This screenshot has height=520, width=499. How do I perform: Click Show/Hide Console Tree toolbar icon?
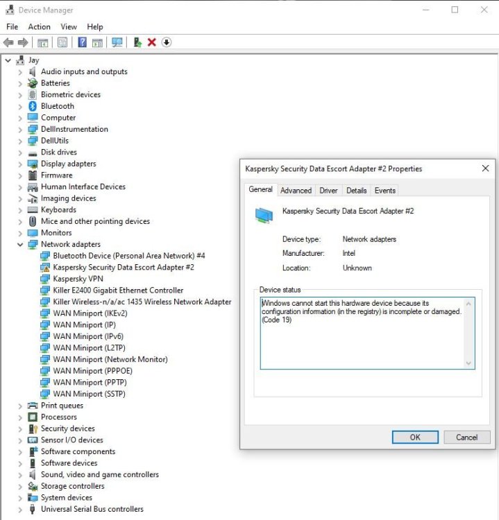coord(42,42)
